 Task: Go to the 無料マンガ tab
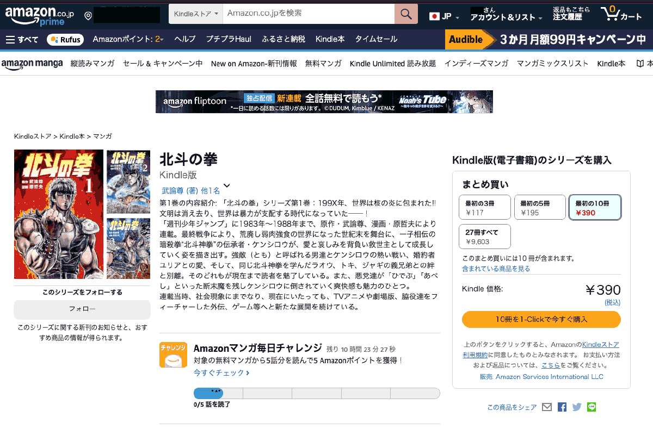tap(323, 64)
